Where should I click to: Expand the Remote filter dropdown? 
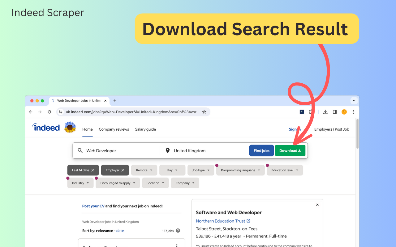pyautogui.click(x=144, y=170)
